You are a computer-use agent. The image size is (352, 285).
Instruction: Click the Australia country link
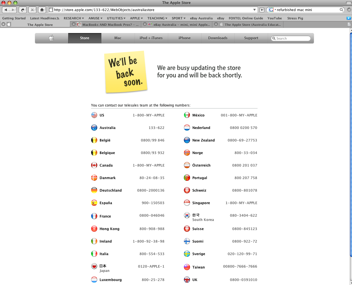pyautogui.click(x=108, y=128)
